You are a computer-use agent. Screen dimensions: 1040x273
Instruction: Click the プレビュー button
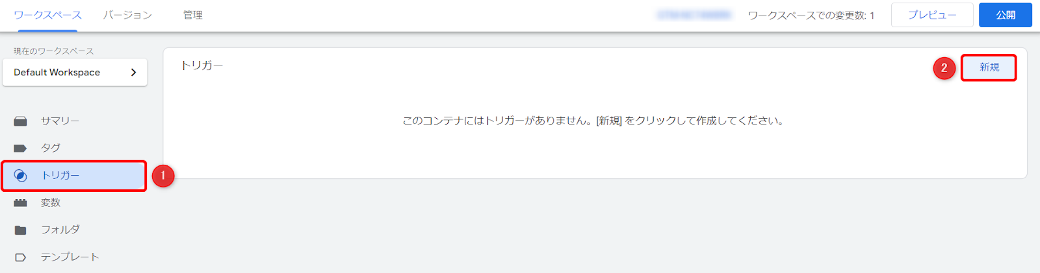(932, 15)
